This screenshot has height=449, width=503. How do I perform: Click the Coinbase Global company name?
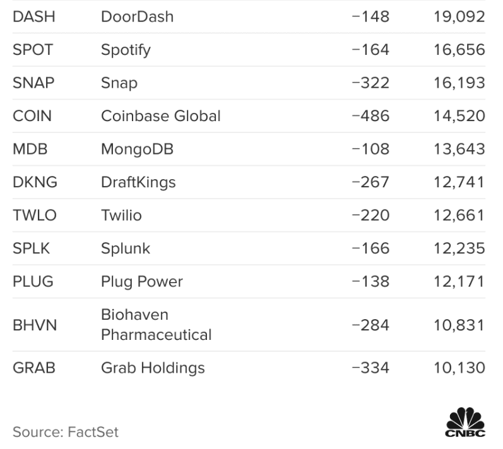pos(161,116)
